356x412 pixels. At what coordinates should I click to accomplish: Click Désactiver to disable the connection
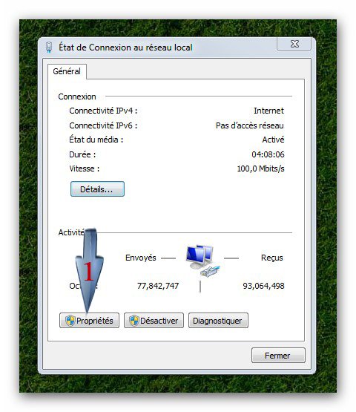tap(154, 321)
